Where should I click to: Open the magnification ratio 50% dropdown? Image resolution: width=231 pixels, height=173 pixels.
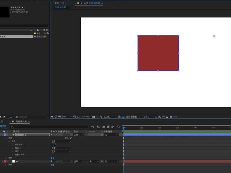(x=67, y=117)
